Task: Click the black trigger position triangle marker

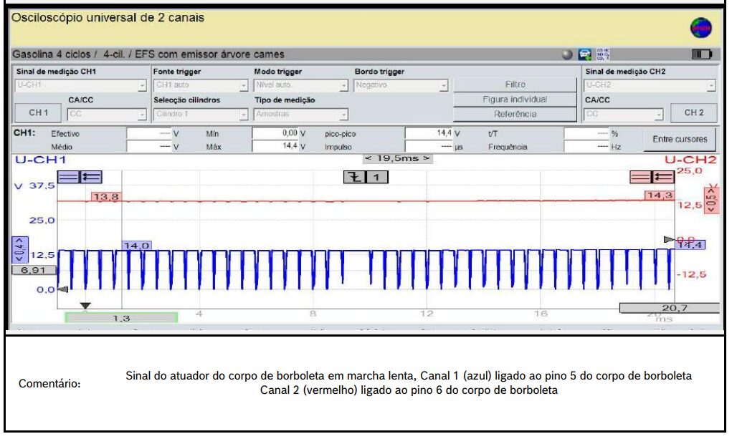Action: (85, 306)
